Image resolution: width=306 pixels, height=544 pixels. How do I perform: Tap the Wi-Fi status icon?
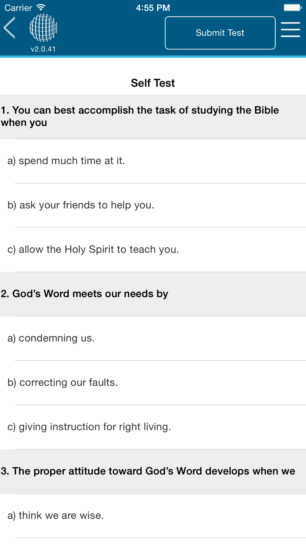pyautogui.click(x=41, y=7)
